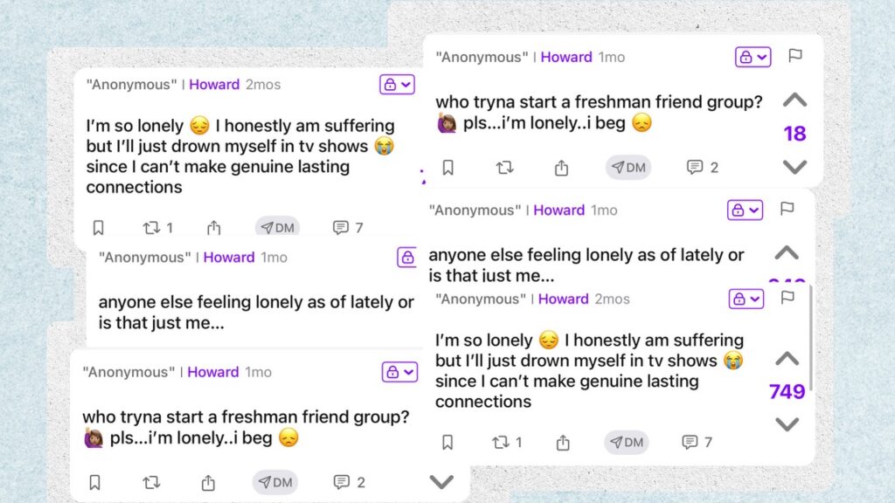895x503 pixels.
Task: Bookmark the freshman friend group post with 18 votes
Action: (x=447, y=168)
